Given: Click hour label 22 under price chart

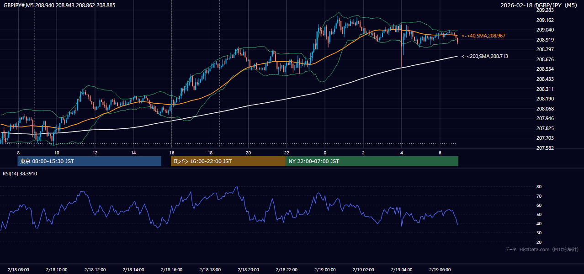Looking at the screenshot, I should click(287, 152).
